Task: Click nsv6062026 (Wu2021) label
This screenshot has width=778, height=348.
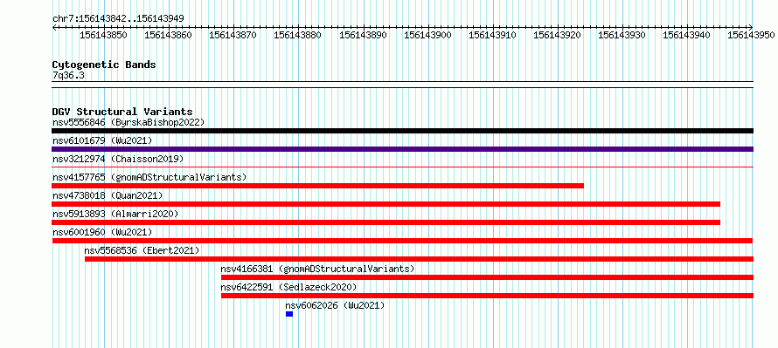Action: click(x=335, y=305)
